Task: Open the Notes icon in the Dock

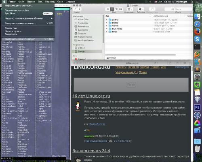Action: (197, 92)
